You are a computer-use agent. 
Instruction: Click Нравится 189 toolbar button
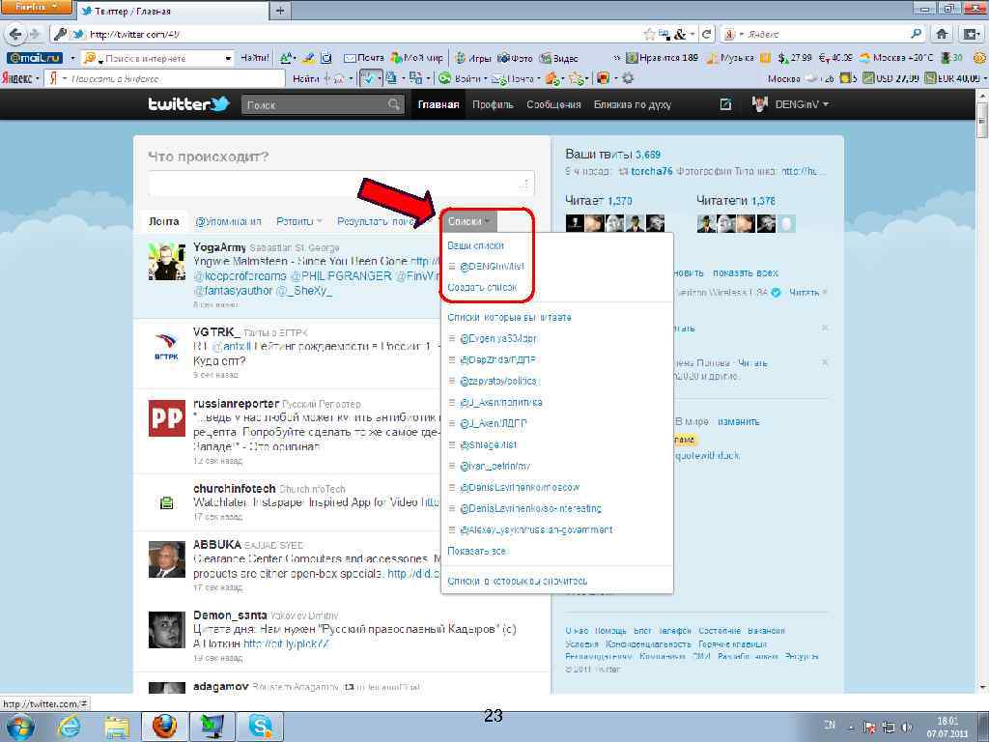click(663, 58)
